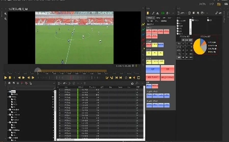Stop playback with the yellow square button
229x142 pixels.
point(10,78)
